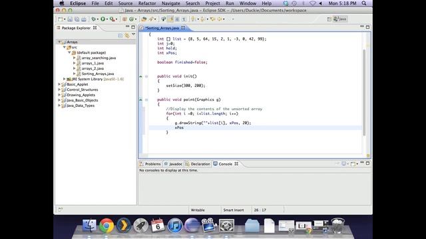
Task: Run the program with green play icon
Action: pos(103,19)
